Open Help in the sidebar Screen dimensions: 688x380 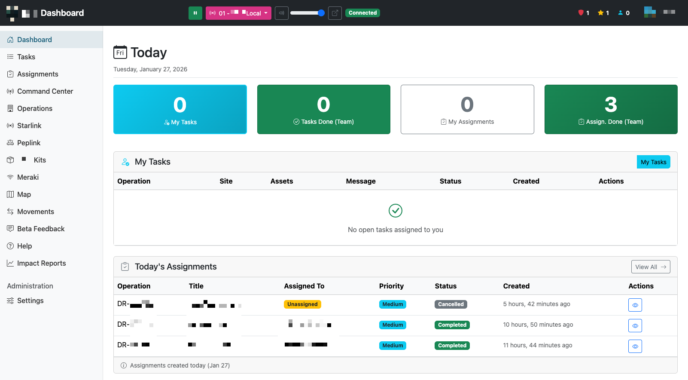52,246
